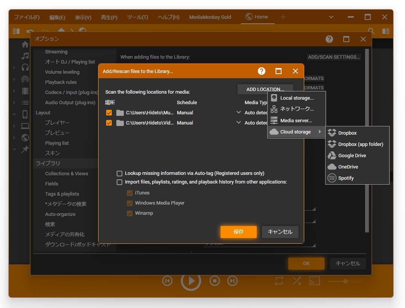Select the Dropbox cloud storage icon
The image size is (405, 308).
332,133
